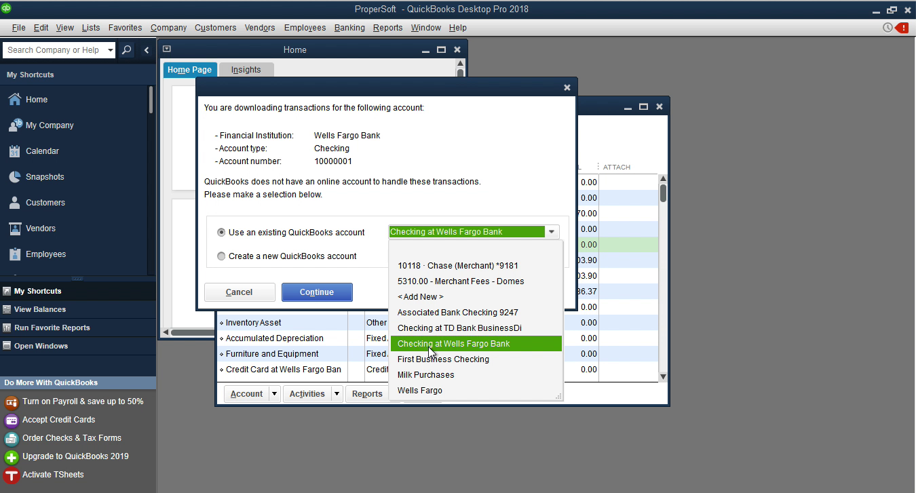This screenshot has width=916, height=493.
Task: Open the Banking menu
Action: [349, 28]
